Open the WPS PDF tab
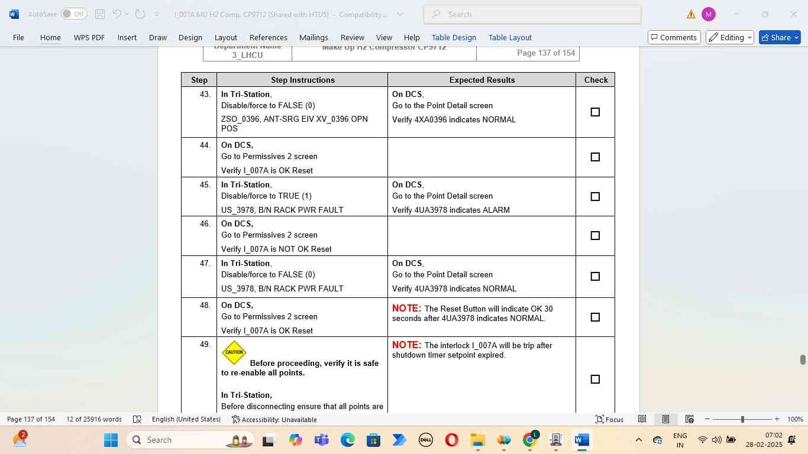Viewport: 808px width, 454px height. pos(89,37)
